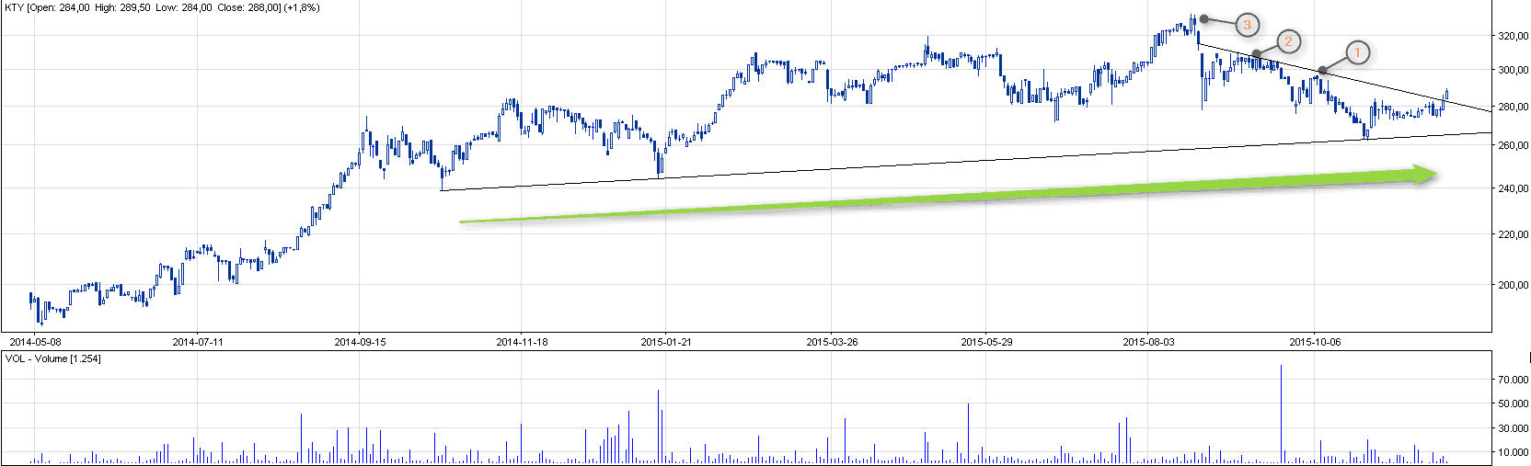Click the 2015-10-06 date label
This screenshot has width=1531, height=466.
click(1315, 342)
